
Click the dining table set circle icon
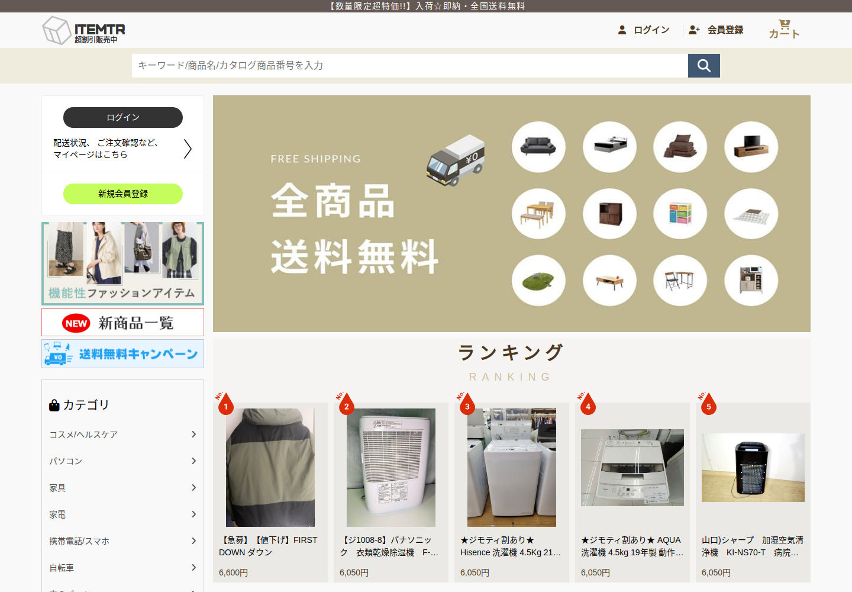538,214
